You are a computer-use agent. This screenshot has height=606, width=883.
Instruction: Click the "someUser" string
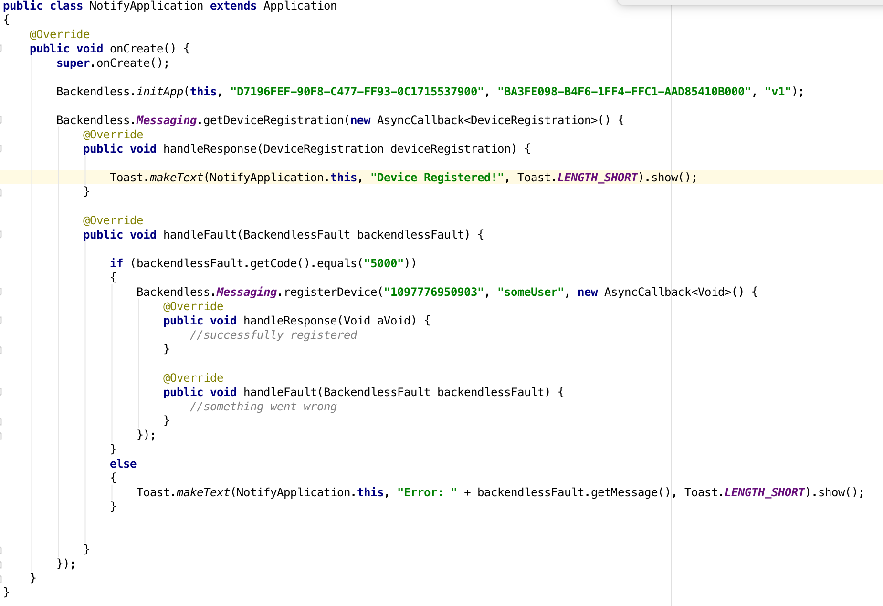point(531,292)
